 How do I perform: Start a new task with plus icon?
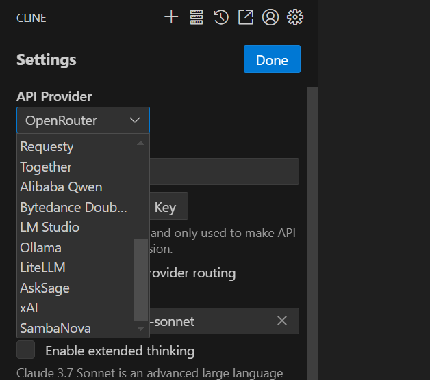click(x=171, y=17)
